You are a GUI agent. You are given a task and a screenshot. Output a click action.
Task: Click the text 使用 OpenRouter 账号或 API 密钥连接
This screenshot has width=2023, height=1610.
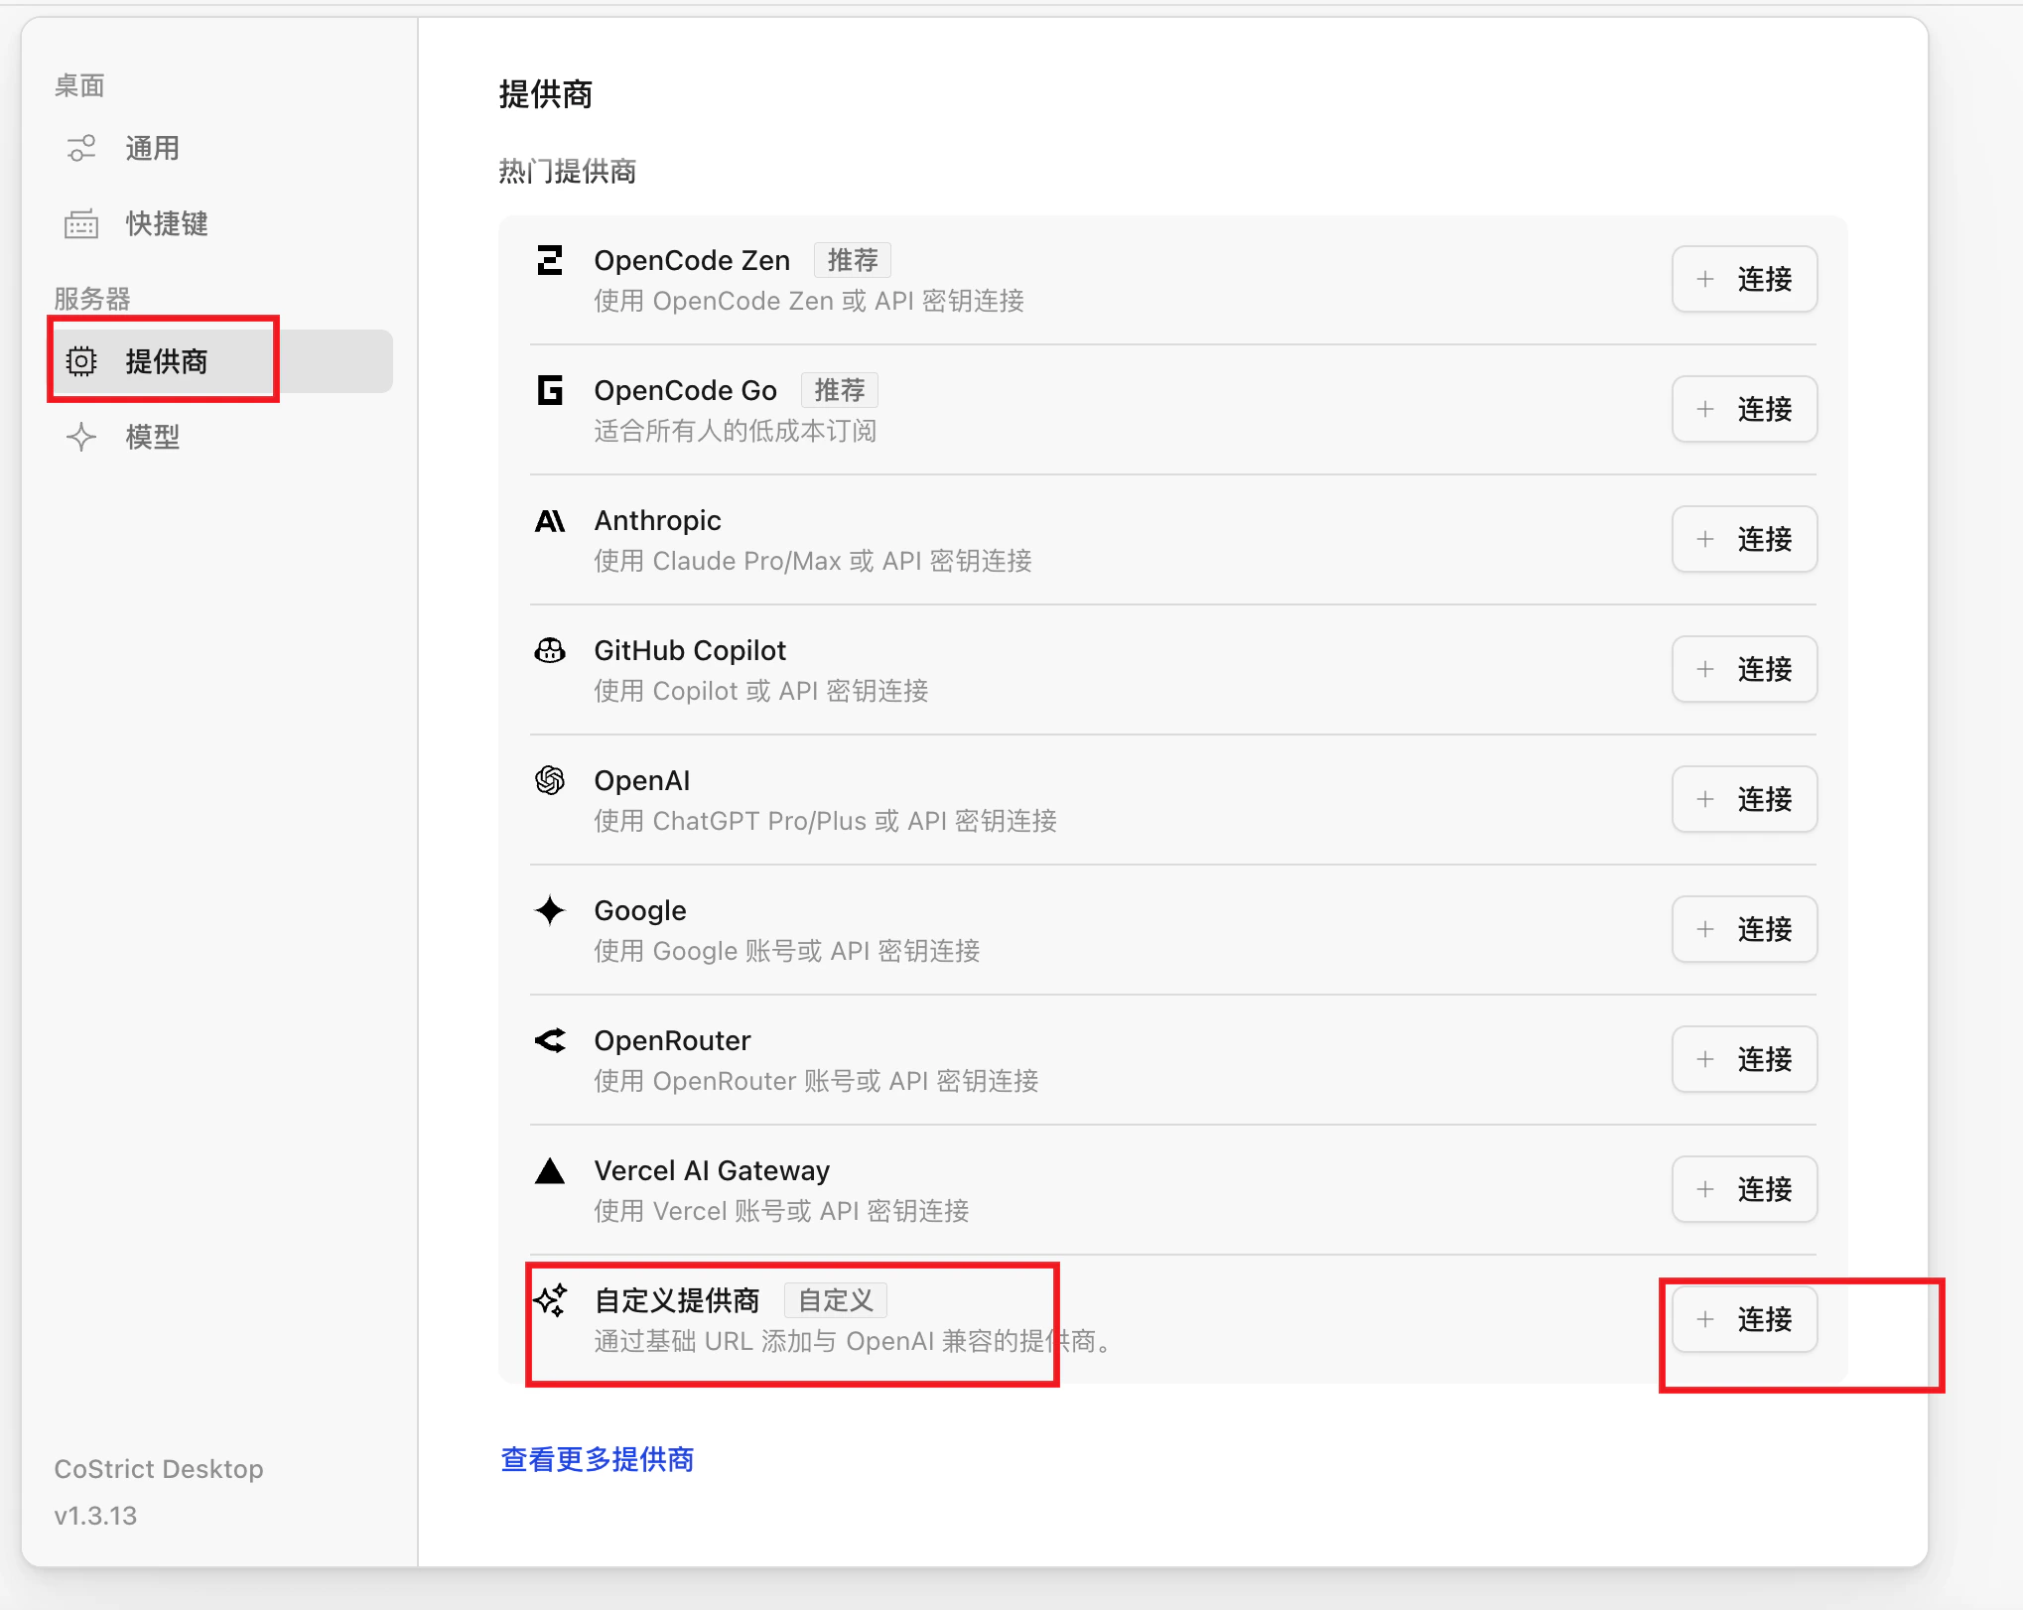817,1081
